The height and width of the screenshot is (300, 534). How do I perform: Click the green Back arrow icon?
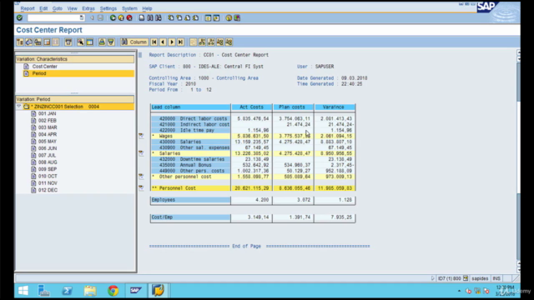(113, 17)
